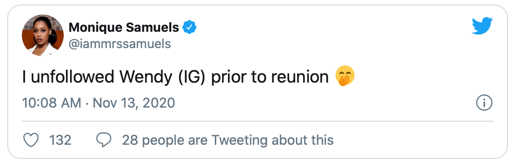
Task: Click the word "Tweeting" in footer
Action: (x=239, y=140)
